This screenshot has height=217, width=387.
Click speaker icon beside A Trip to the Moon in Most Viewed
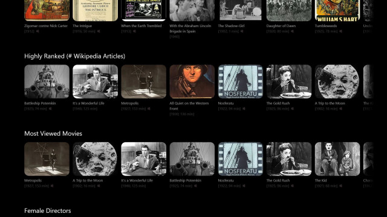[x=99, y=186]
